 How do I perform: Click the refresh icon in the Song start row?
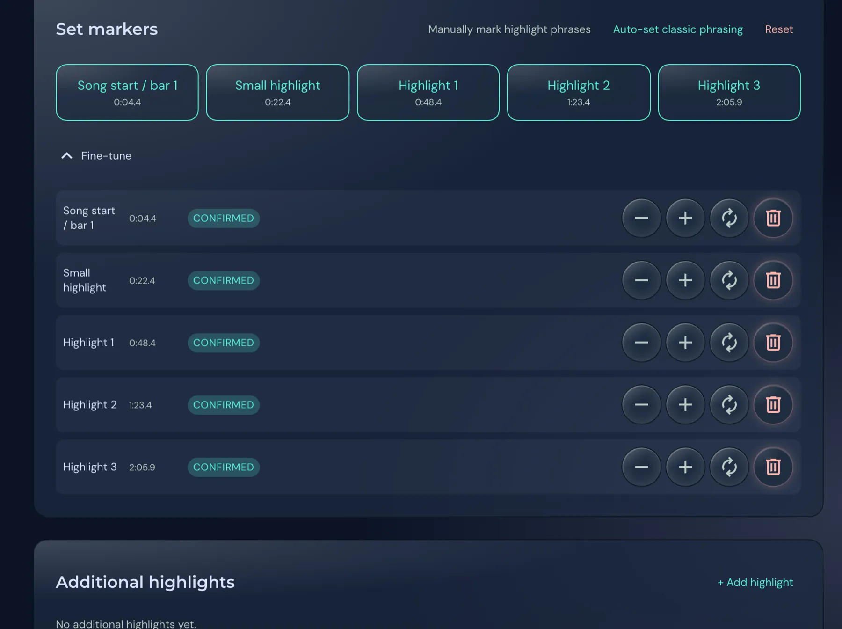[729, 218]
